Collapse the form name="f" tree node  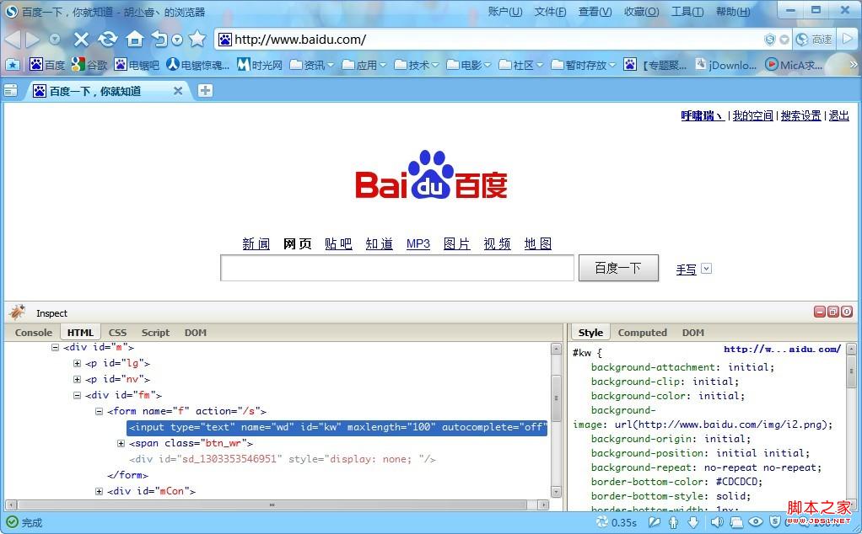(100, 411)
